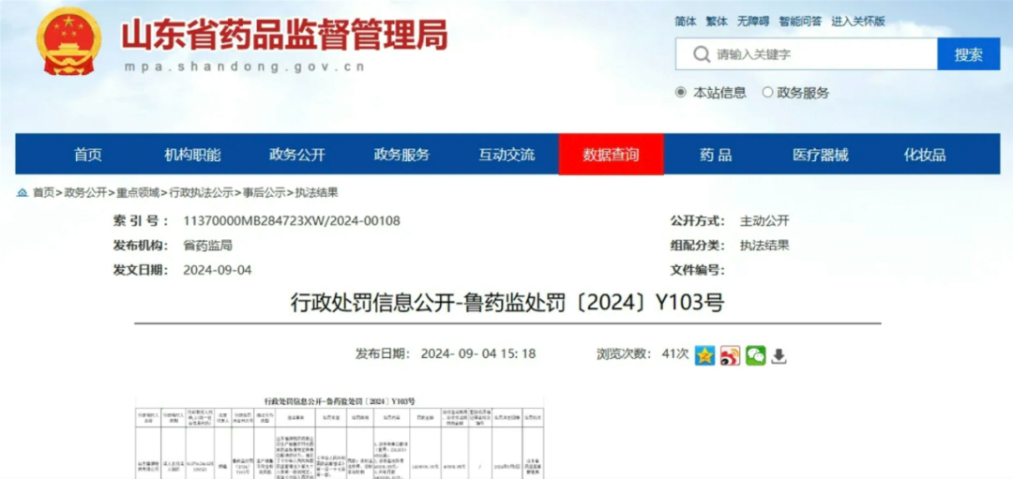Image resolution: width=1013 pixels, height=479 pixels.
Task: Click the 浏览次数 41次 view count
Action: [x=643, y=353]
